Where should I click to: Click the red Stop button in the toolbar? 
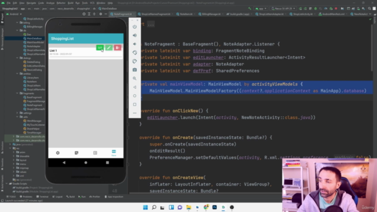pos(336,9)
